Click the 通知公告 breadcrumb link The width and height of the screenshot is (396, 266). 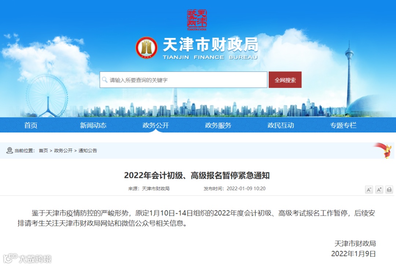88,150
